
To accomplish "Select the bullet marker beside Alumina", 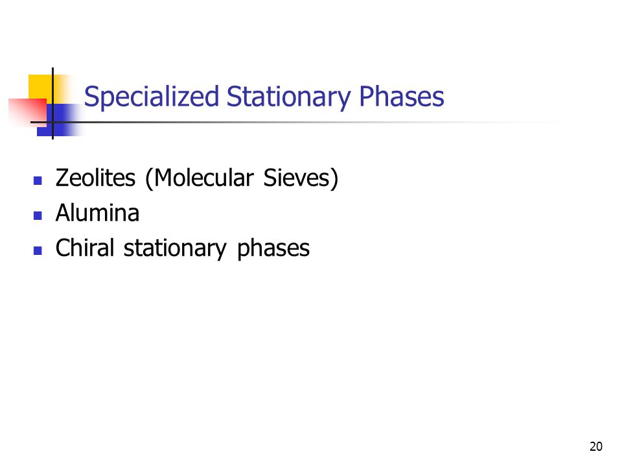I will (x=38, y=215).
